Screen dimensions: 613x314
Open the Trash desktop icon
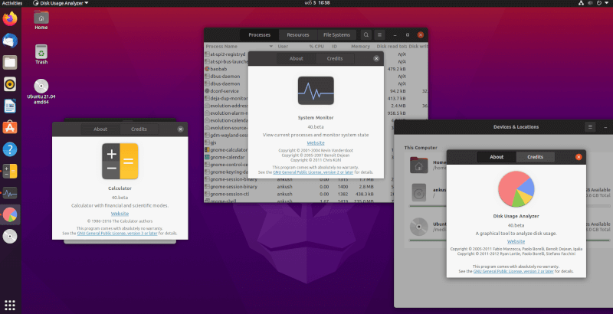(41, 54)
